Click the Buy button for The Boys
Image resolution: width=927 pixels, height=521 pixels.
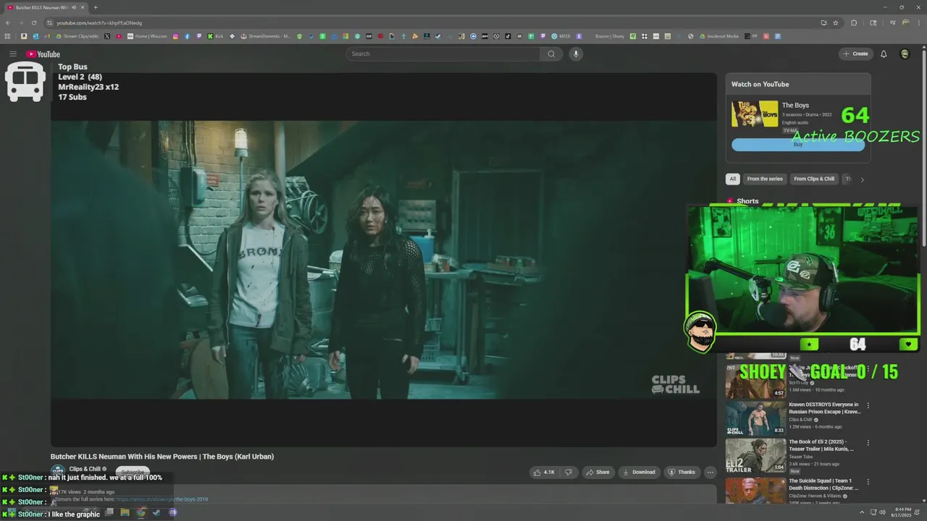pos(798,145)
